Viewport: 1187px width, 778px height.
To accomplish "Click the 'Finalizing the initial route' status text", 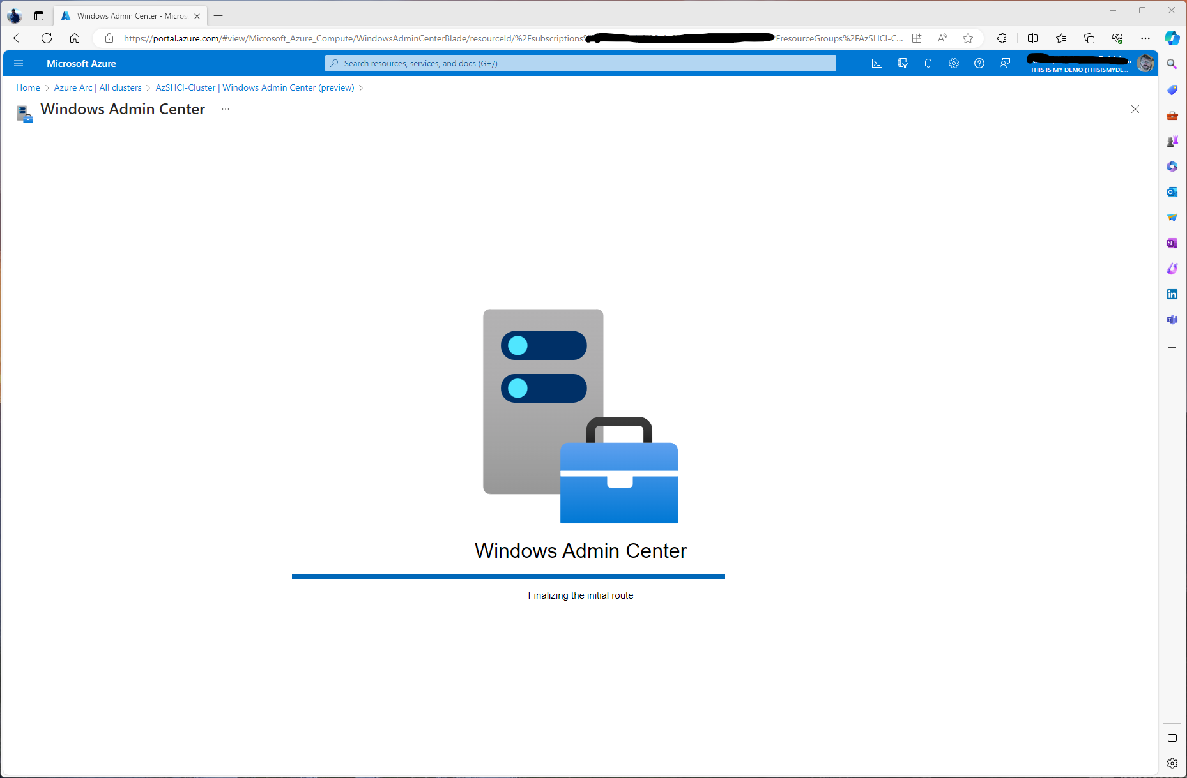I will click(x=580, y=595).
